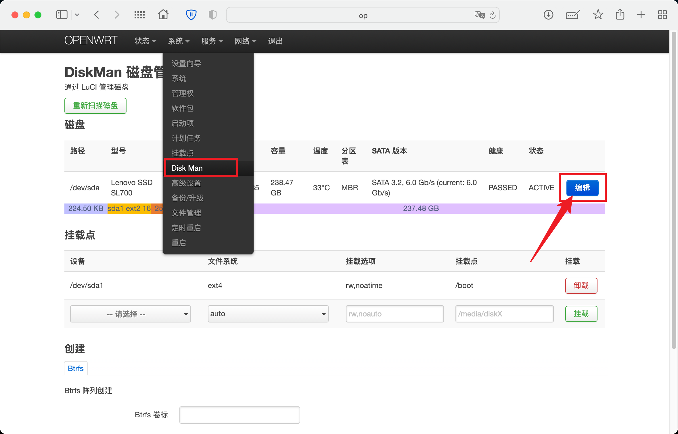Open the auto filesystem dropdown

point(268,314)
